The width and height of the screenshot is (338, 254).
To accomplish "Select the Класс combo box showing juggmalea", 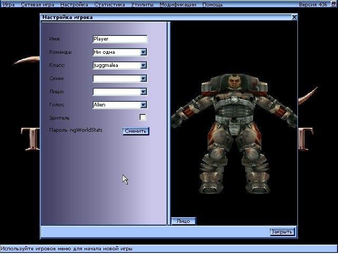I will pyautogui.click(x=120, y=65).
